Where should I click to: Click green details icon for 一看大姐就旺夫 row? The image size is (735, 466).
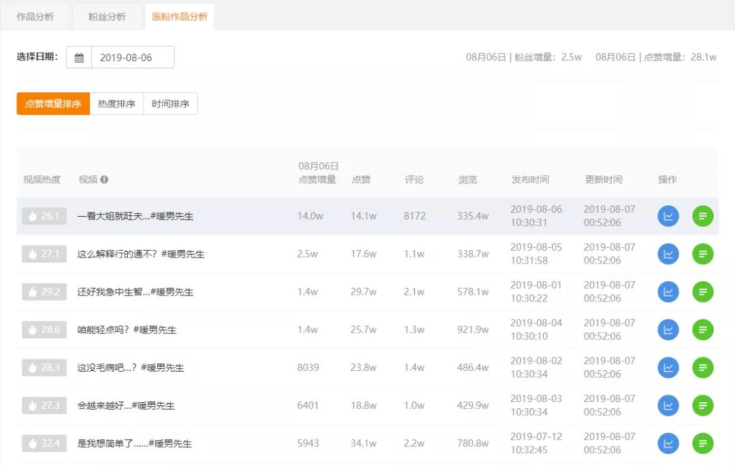[x=702, y=216]
